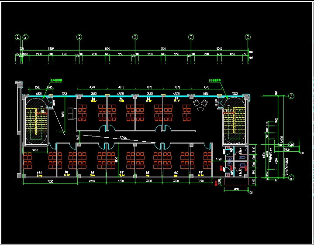This screenshot has width=314, height=245.
Task: Select the 1700 dimension near the restrooms
Action: [219, 160]
